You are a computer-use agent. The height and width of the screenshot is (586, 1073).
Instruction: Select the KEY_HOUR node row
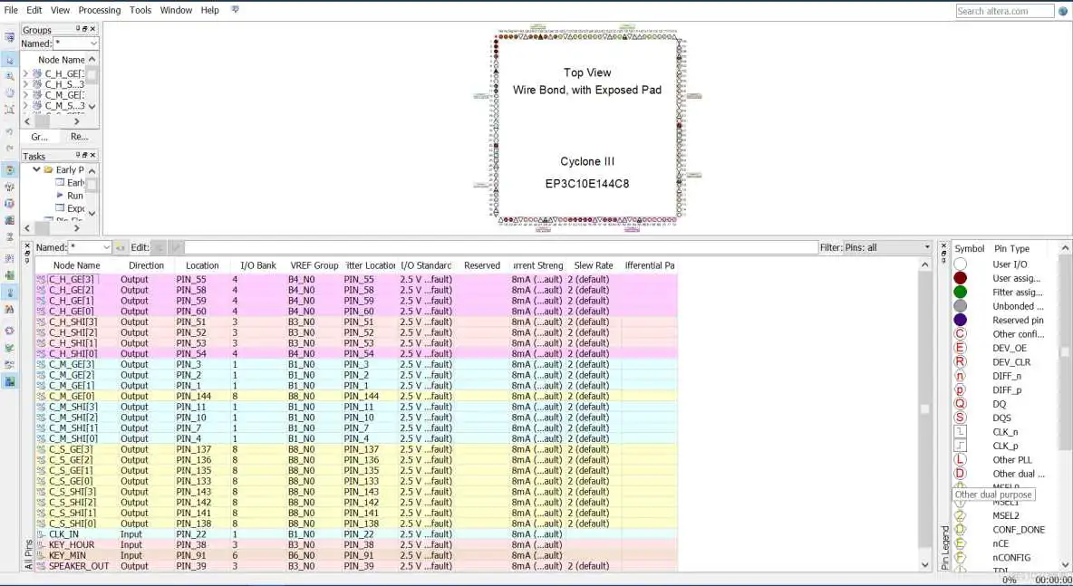coord(356,545)
